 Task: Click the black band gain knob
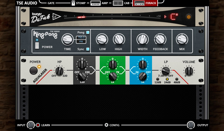[82, 64]
